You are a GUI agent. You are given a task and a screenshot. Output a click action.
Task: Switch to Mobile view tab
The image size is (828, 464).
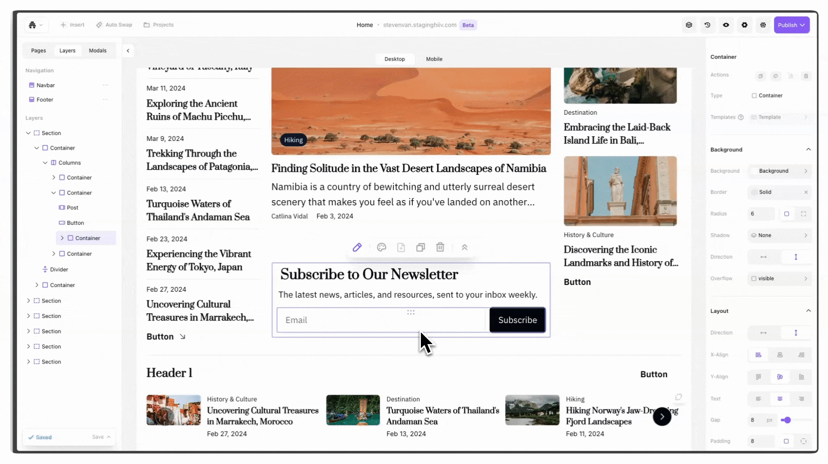[x=434, y=59]
